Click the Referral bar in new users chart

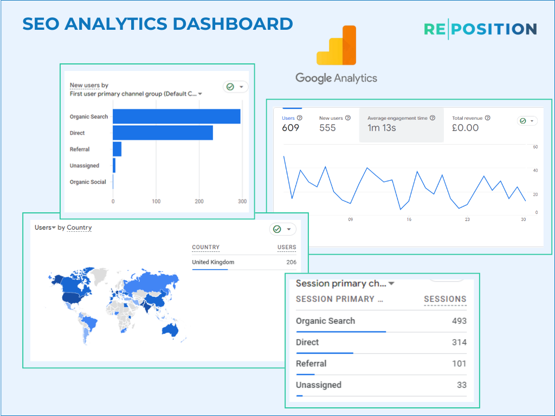click(117, 149)
